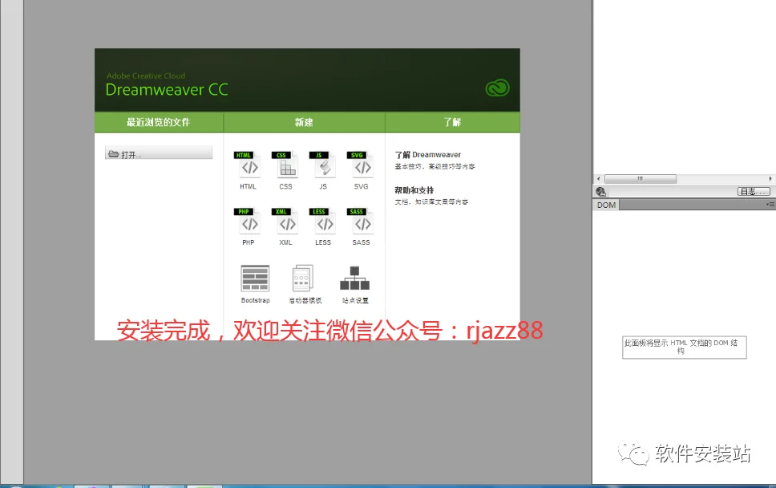Click the Dreamweaver CC title text
Viewport: 776px width, 488px height.
pos(167,90)
